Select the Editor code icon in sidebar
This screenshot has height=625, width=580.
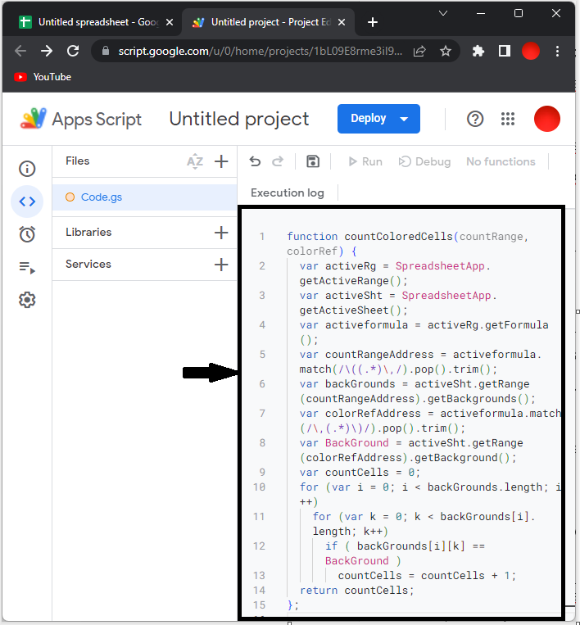pyautogui.click(x=27, y=202)
